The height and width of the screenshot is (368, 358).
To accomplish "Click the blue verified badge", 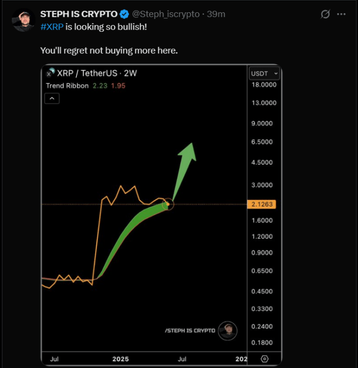I will [x=124, y=14].
